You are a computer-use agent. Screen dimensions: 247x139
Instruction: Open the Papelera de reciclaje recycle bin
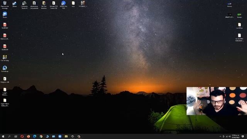tap(5, 5)
